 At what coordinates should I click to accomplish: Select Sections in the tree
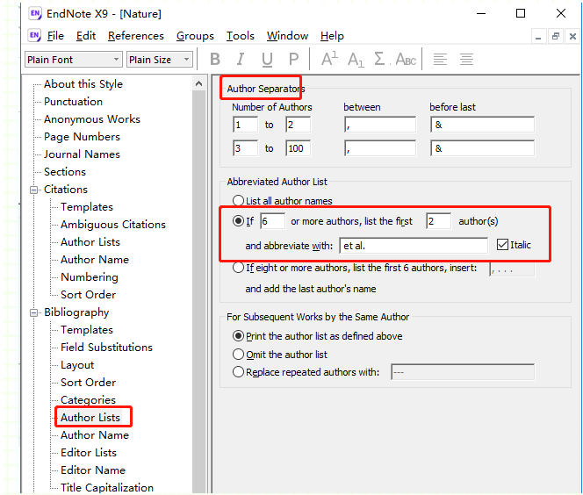[65, 171]
